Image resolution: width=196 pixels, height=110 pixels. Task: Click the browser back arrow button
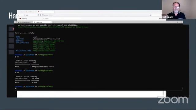[19, 15]
